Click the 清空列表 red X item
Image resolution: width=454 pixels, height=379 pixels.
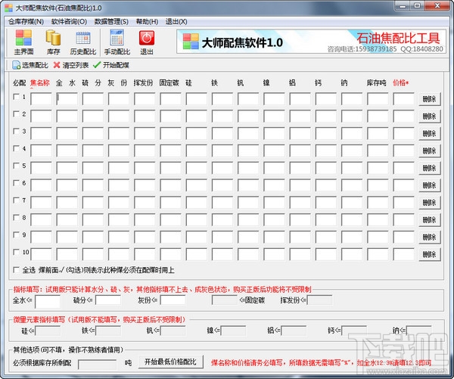71,65
